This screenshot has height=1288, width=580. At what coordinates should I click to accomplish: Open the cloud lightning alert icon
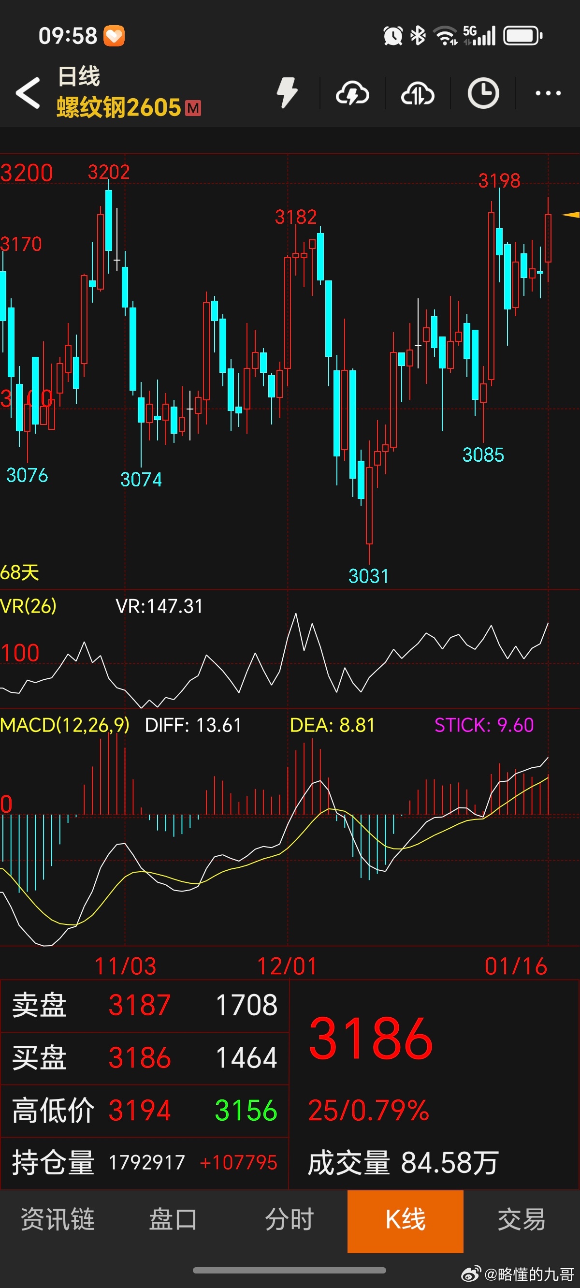(x=352, y=93)
